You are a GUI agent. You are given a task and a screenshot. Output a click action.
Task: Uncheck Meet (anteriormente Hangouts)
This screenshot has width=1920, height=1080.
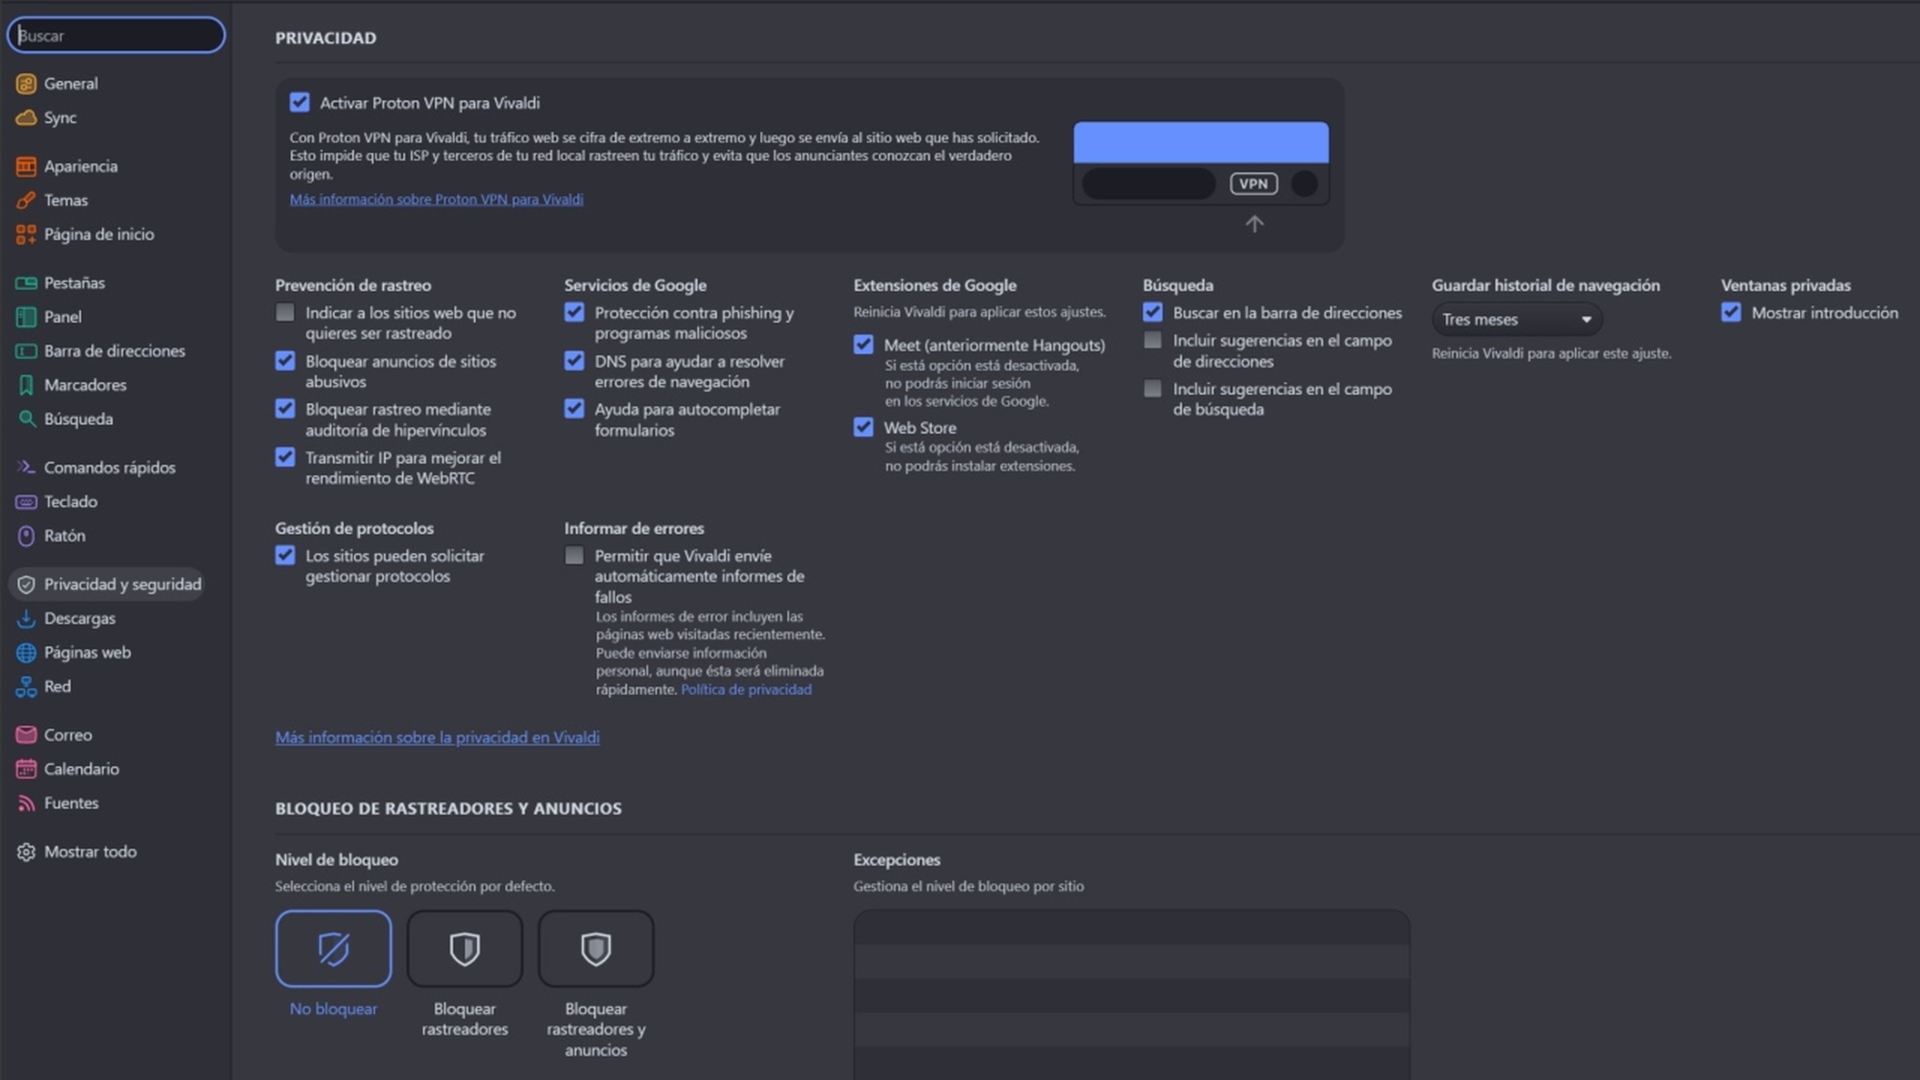[863, 344]
